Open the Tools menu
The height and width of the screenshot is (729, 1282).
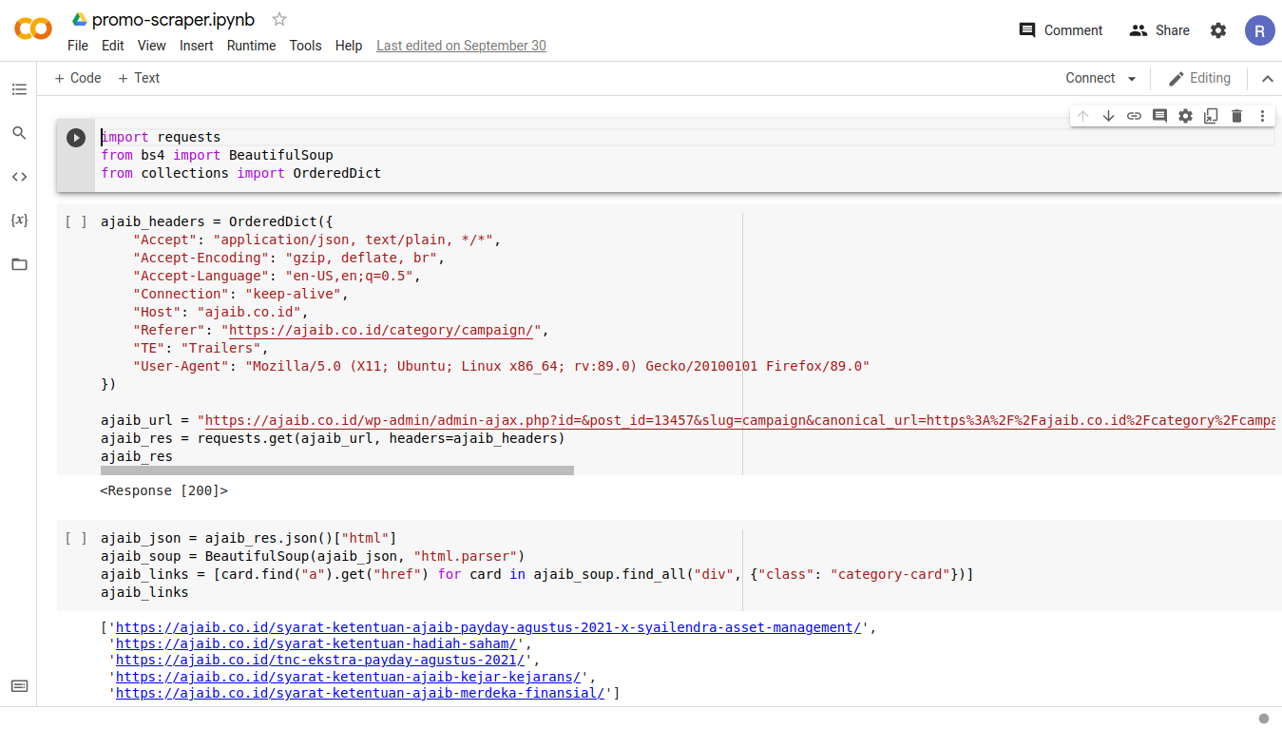305,46
